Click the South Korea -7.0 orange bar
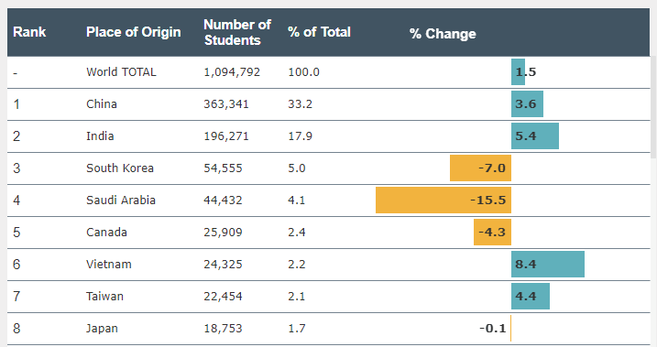657x347 pixels. coord(480,168)
